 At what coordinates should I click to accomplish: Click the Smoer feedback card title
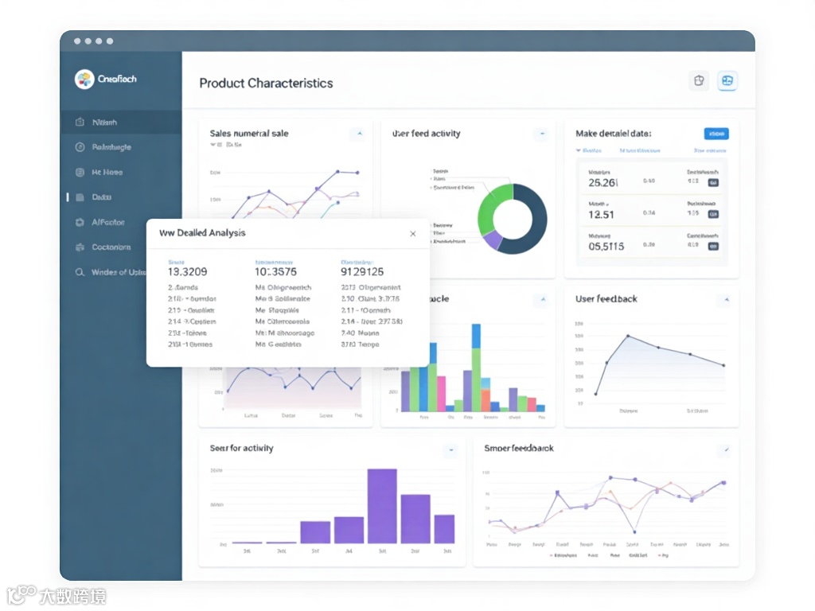tap(519, 448)
